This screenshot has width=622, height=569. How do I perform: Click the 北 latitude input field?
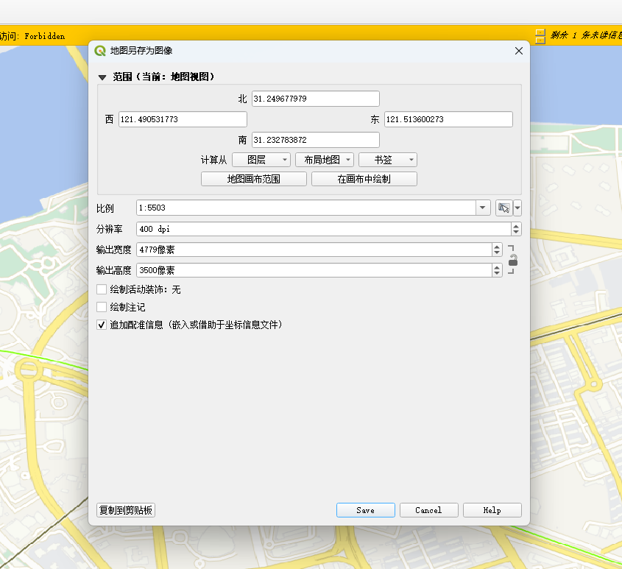point(315,99)
